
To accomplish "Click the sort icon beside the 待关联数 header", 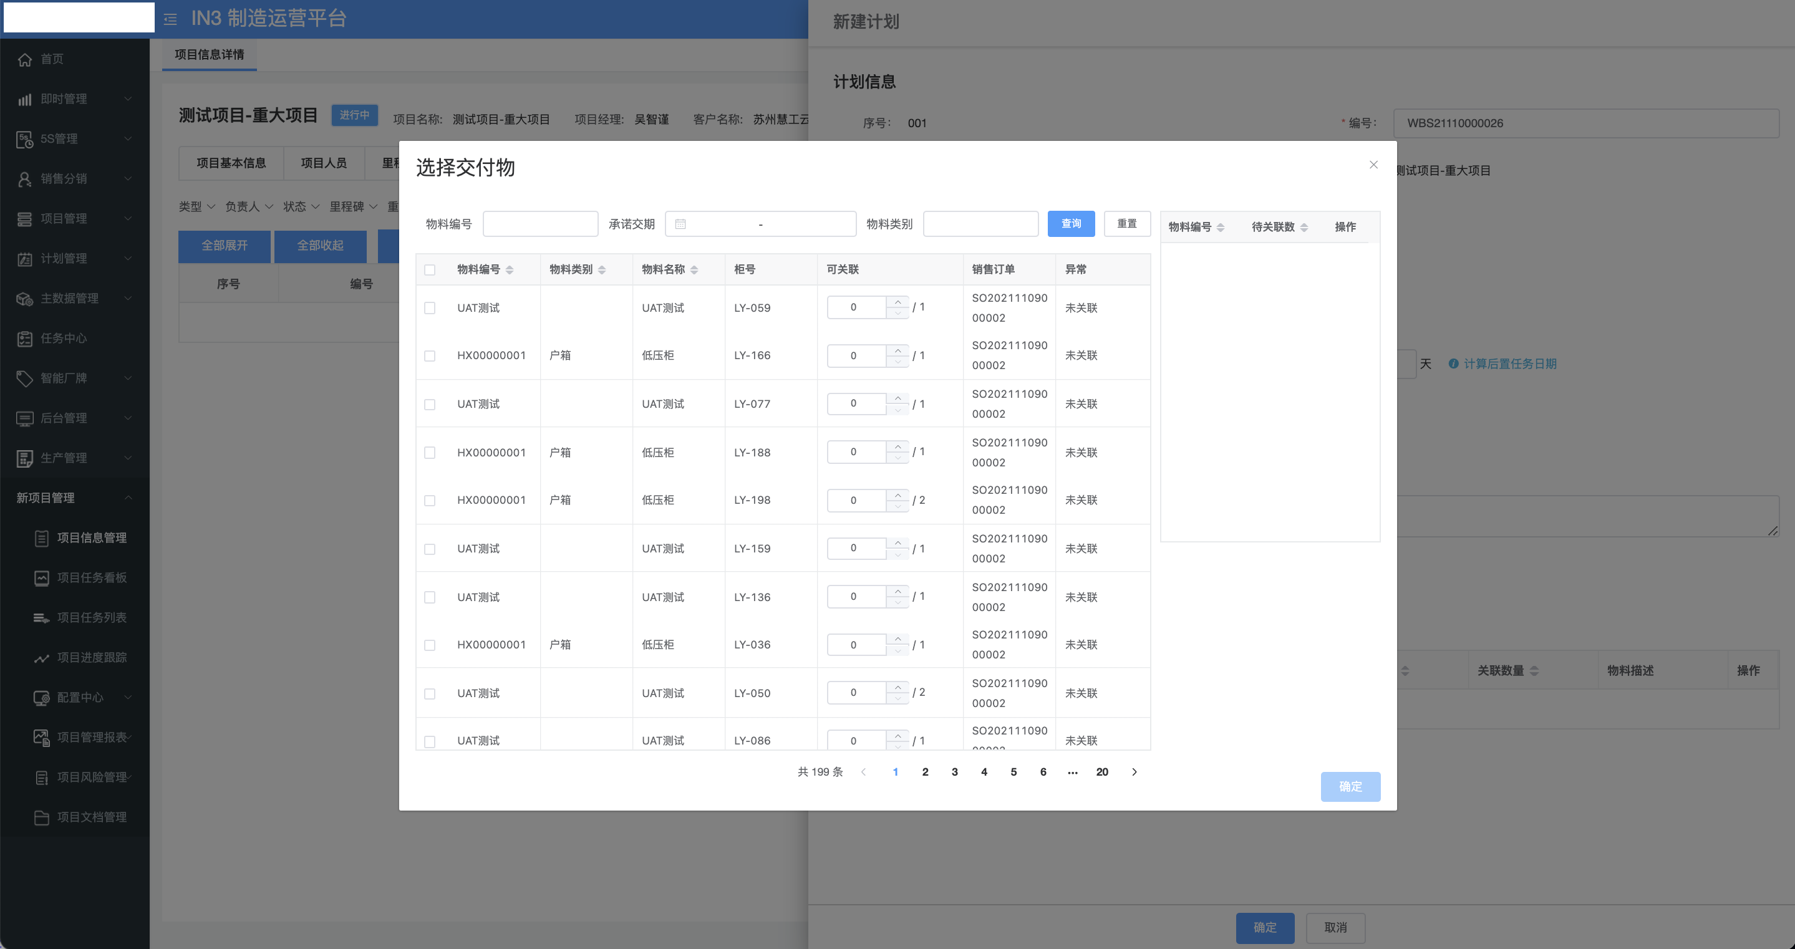I will 1304,227.
